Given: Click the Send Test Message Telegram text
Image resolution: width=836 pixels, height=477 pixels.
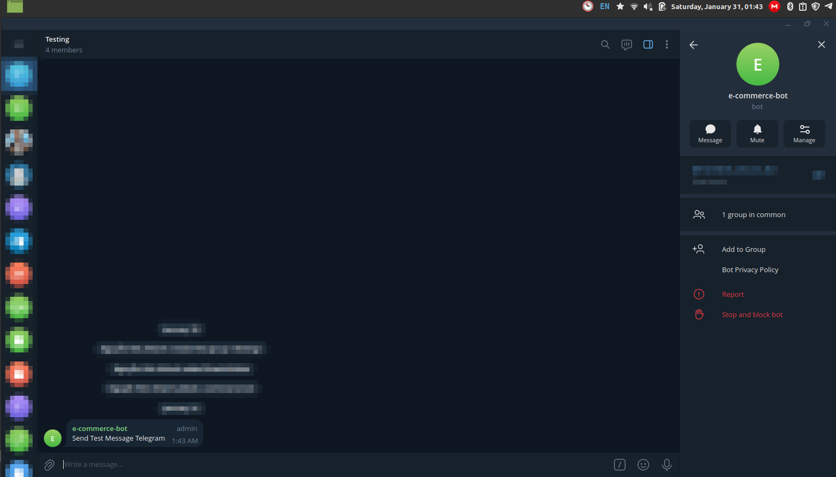Looking at the screenshot, I should (x=118, y=438).
